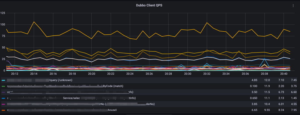Click the value 7.45 in the legend table
Screen dimensions: 300x115
pyautogui.click(x=294, y=80)
